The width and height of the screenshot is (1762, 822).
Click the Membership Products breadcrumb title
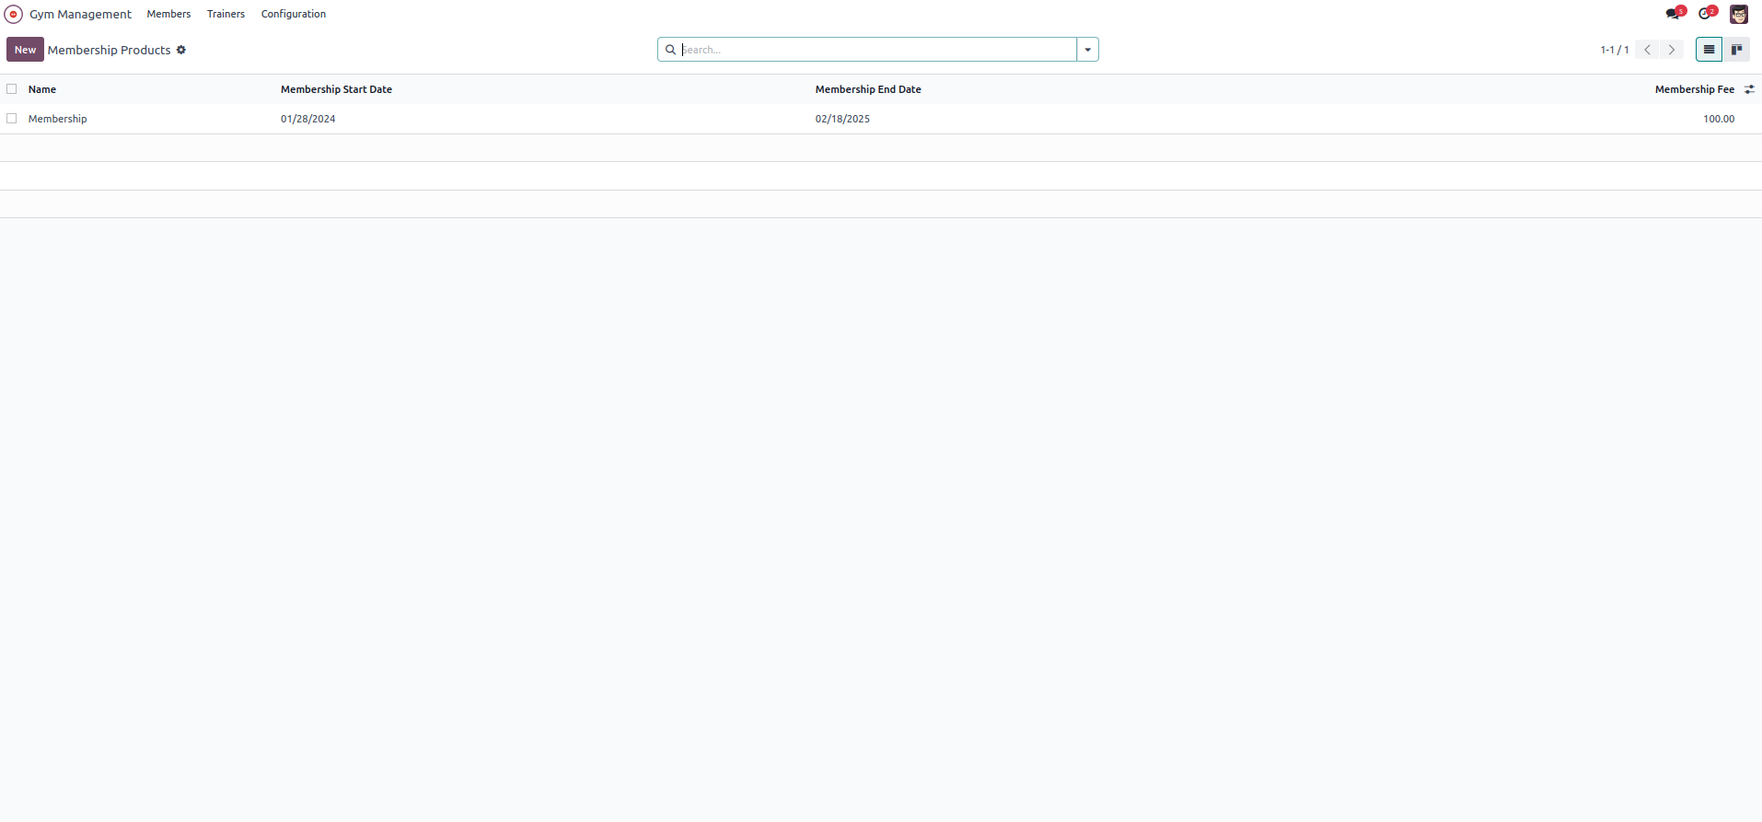pyautogui.click(x=109, y=50)
